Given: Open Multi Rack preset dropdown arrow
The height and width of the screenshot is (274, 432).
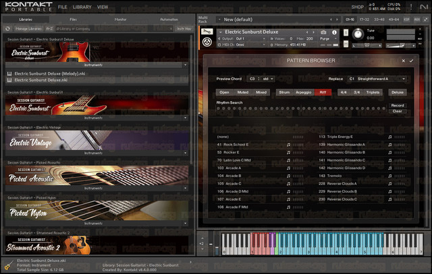Looking at the screenshot, I should click(219, 20).
